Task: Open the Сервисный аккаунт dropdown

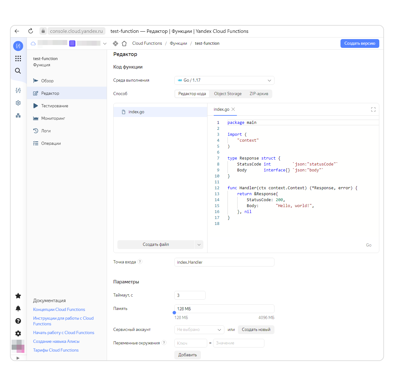Action: [199, 330]
